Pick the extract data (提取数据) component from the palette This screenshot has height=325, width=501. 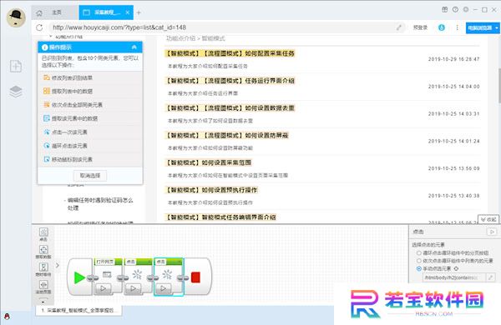[43, 252]
